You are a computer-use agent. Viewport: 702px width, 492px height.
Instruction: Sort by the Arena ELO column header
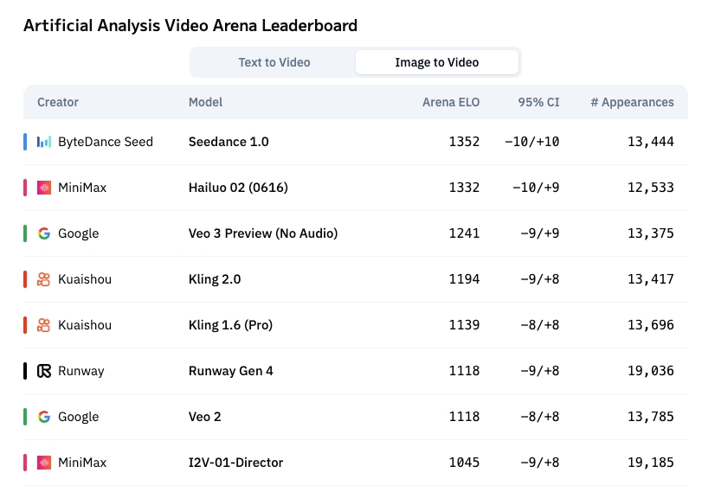point(451,102)
